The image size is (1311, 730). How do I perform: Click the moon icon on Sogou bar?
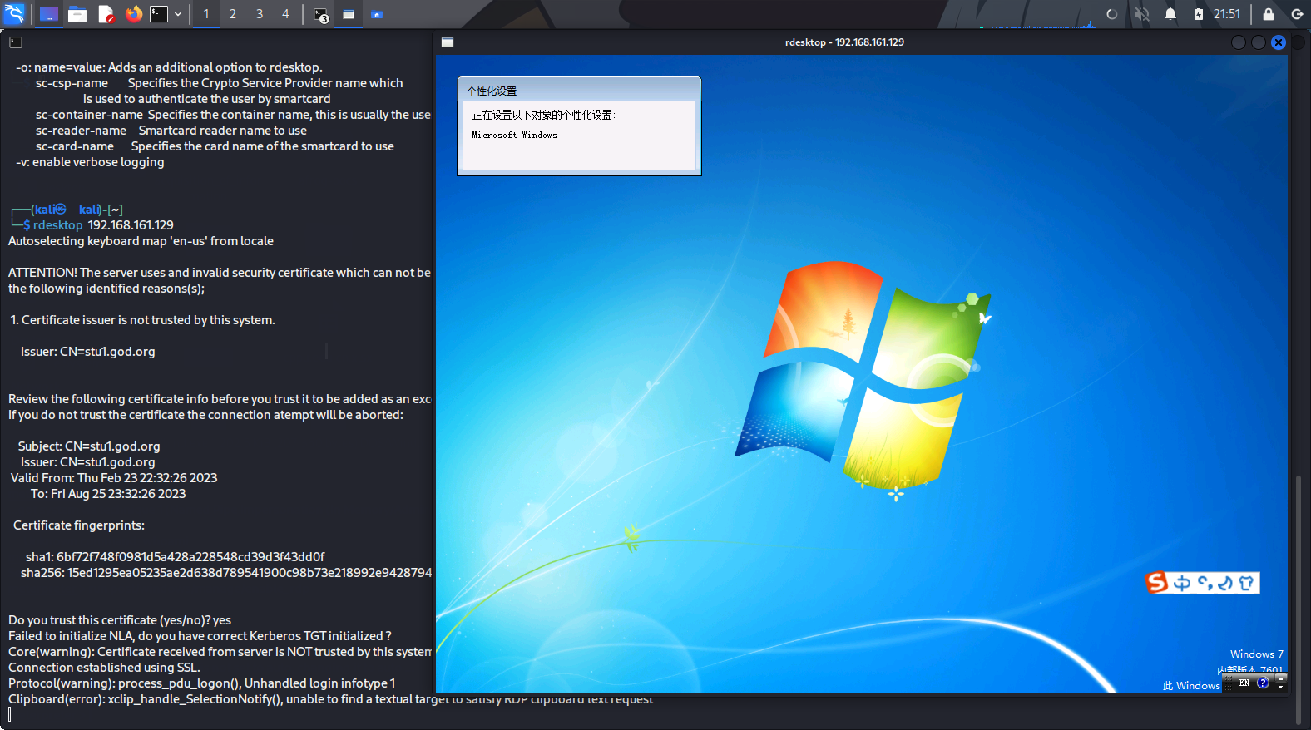(x=1224, y=584)
